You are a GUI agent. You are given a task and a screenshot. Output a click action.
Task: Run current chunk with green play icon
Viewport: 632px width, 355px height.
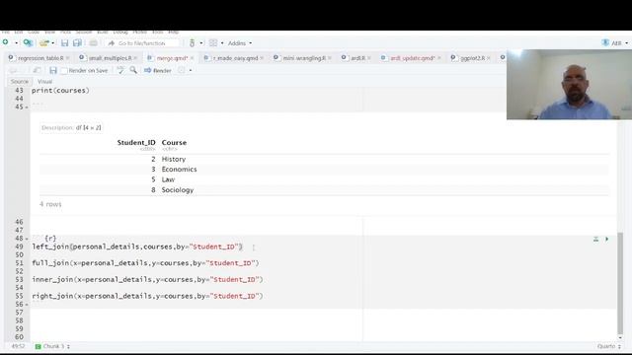click(607, 239)
